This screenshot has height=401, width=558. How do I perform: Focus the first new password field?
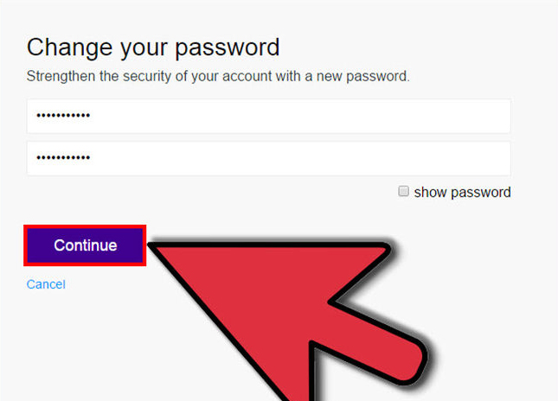(x=268, y=116)
